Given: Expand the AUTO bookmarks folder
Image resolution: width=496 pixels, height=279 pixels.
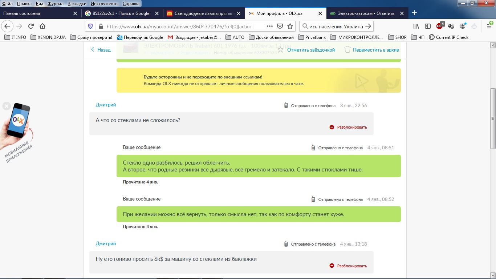Looking at the screenshot, I should tap(235, 37).
